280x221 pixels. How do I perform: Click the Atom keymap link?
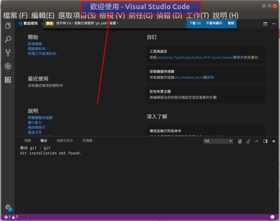(199, 78)
